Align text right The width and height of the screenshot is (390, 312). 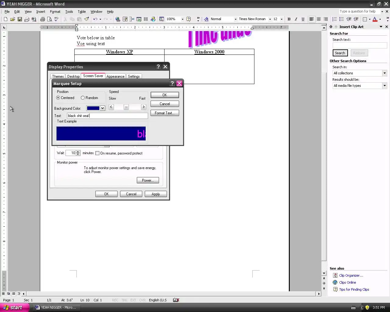[x=326, y=19]
